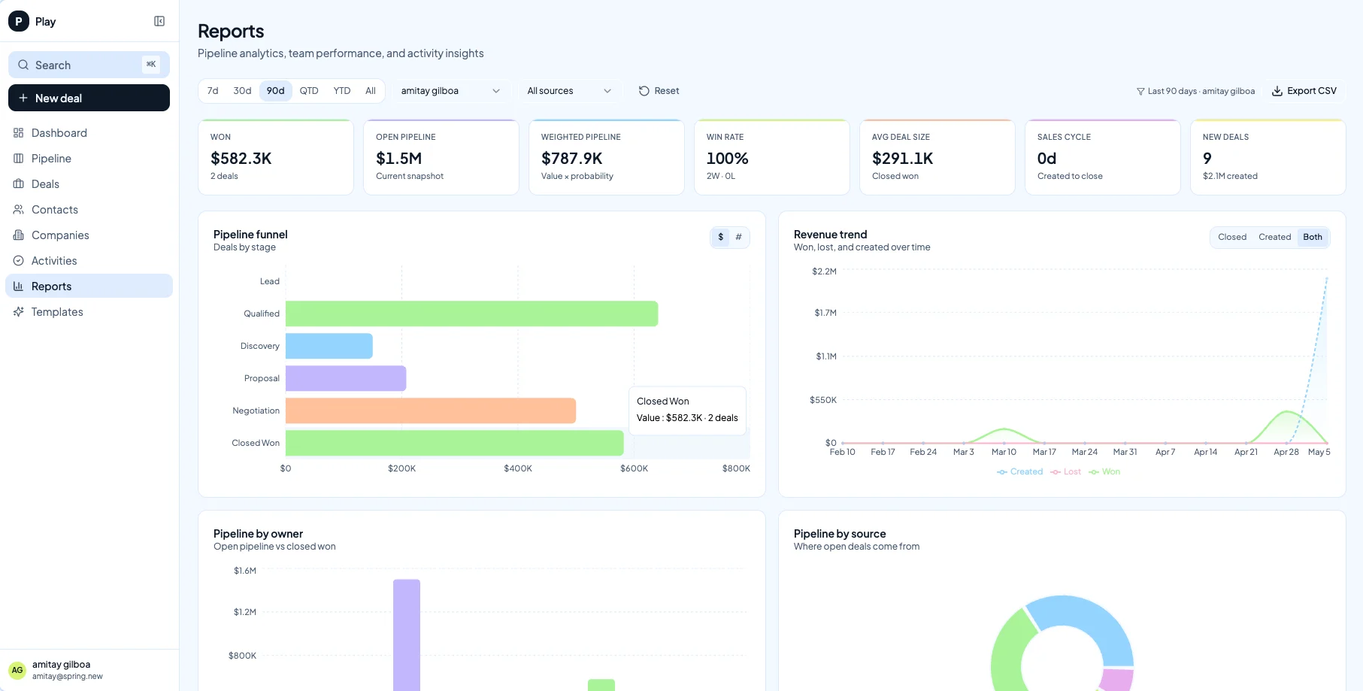Switch funnel to deal count mode
Screen dimensions: 1363x691
(x=738, y=237)
